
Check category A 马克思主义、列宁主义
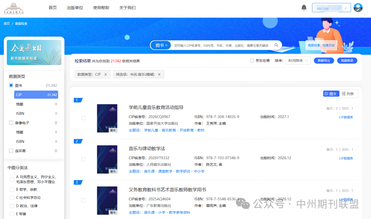tap(12, 179)
